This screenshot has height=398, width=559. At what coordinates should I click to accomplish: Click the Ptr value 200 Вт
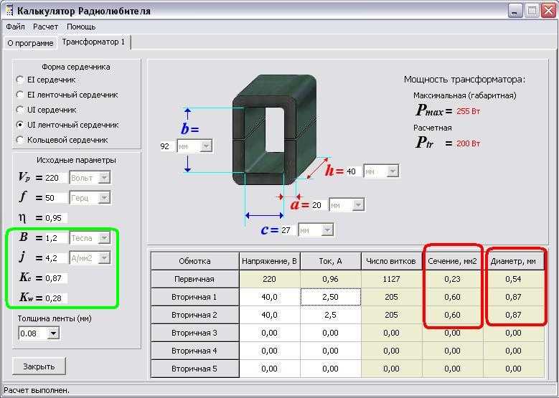(468, 143)
